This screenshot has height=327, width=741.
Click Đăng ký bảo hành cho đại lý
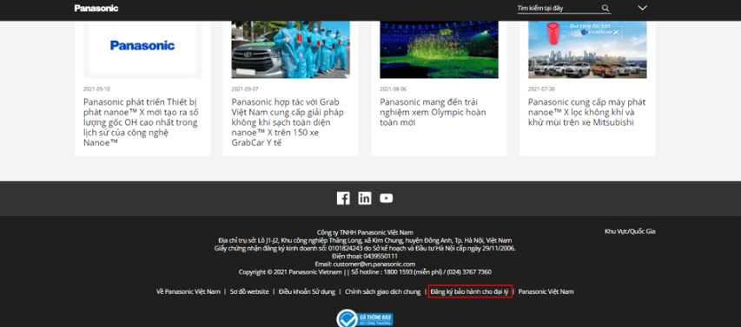[x=470, y=291]
